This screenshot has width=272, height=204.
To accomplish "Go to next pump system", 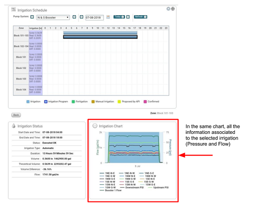I will point(74,17).
